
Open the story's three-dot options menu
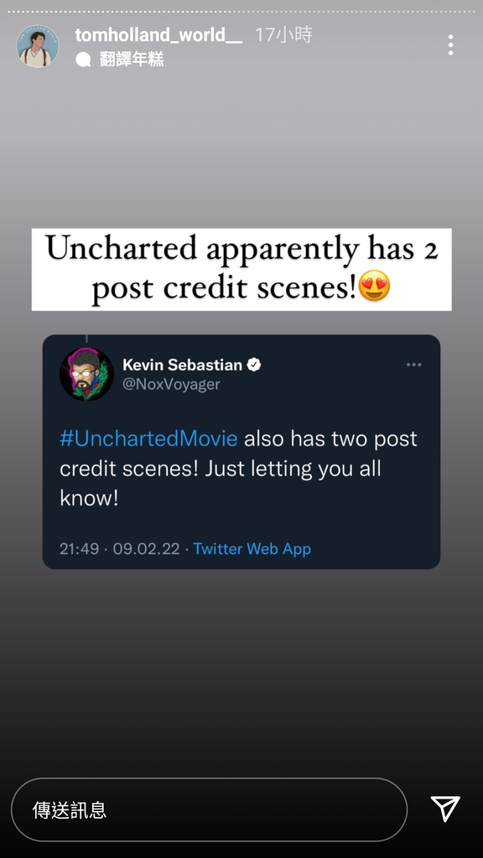tap(450, 45)
